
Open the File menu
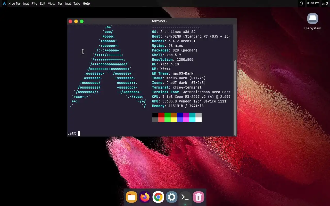(34, 3)
